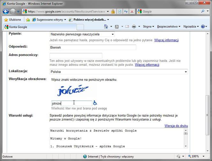Click the Read mail icon
The width and height of the screenshot is (212, 161).
click(127, 27)
